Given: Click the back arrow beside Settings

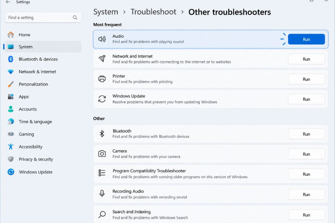Looking at the screenshot, I should tap(8, 2).
